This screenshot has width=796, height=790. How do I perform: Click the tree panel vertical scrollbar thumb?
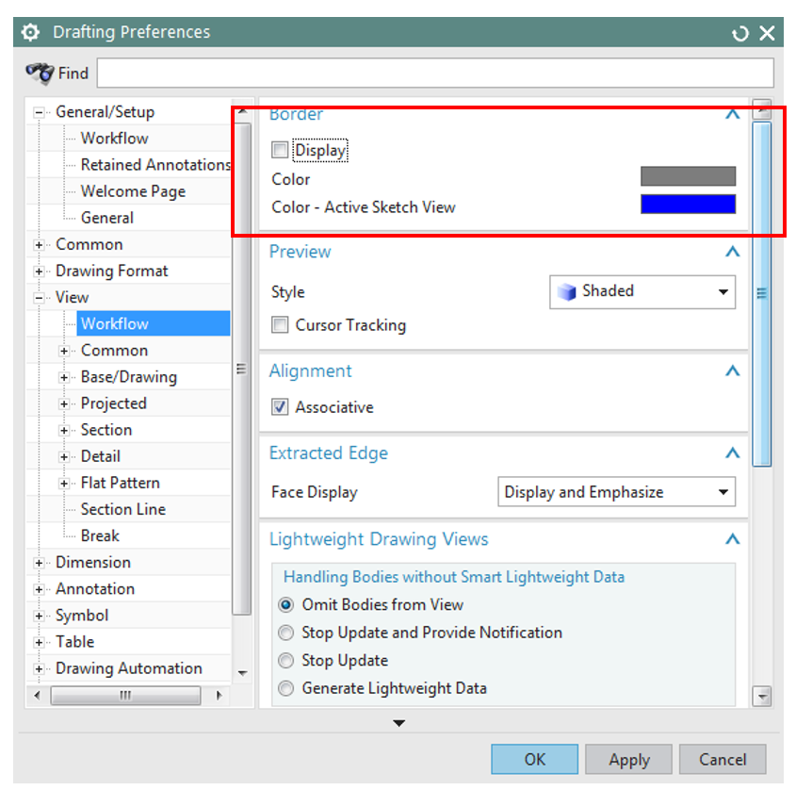pos(242,369)
